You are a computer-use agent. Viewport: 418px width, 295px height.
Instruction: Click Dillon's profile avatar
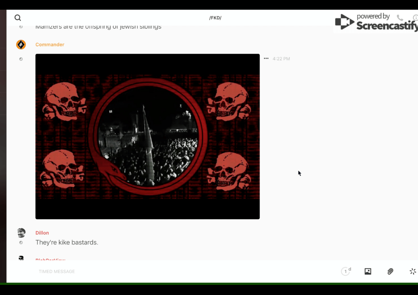[x=21, y=233]
